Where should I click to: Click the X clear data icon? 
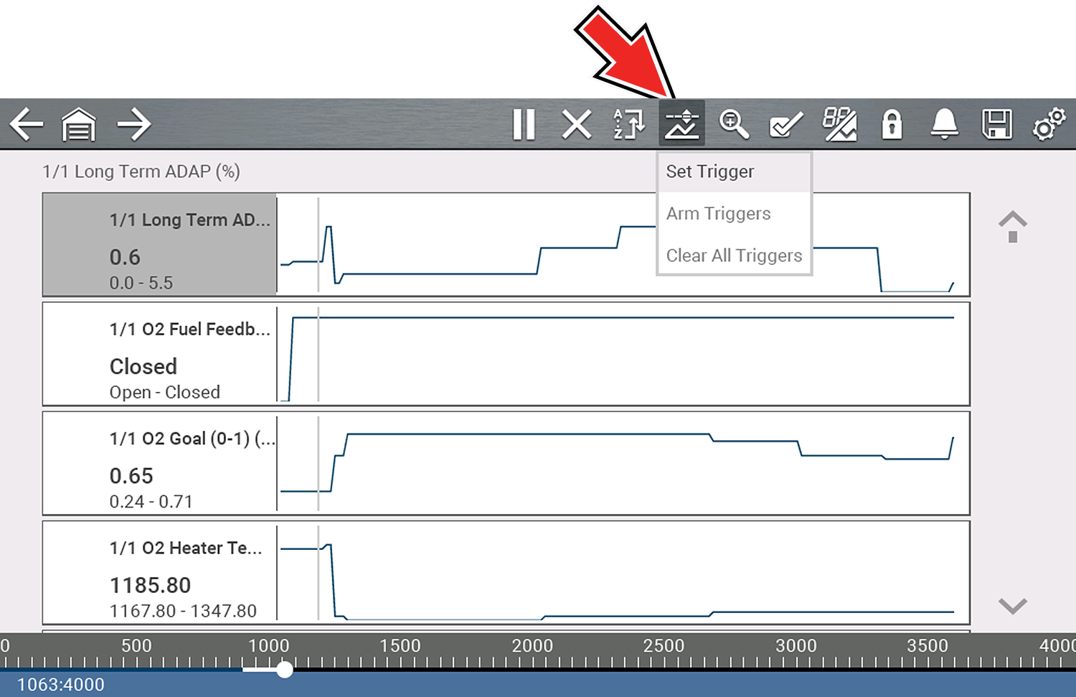[577, 124]
